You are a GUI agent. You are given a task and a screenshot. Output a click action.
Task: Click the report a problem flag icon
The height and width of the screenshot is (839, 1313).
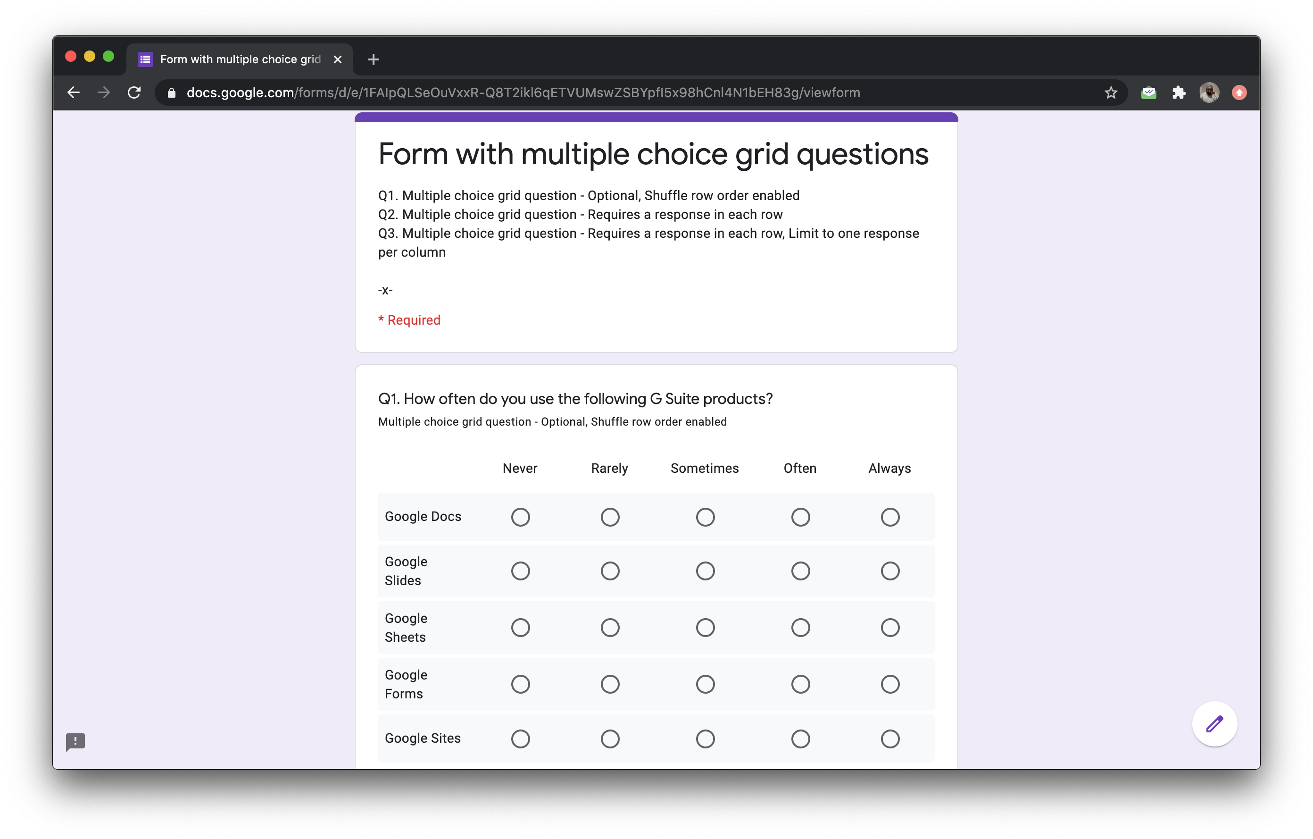click(x=75, y=741)
